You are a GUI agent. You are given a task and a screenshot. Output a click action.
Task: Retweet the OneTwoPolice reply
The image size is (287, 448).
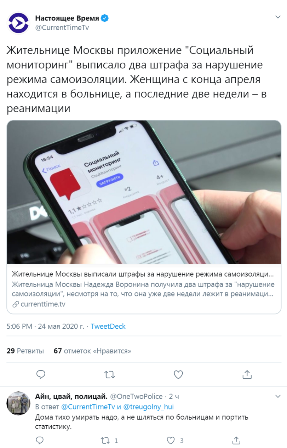tap(105, 441)
